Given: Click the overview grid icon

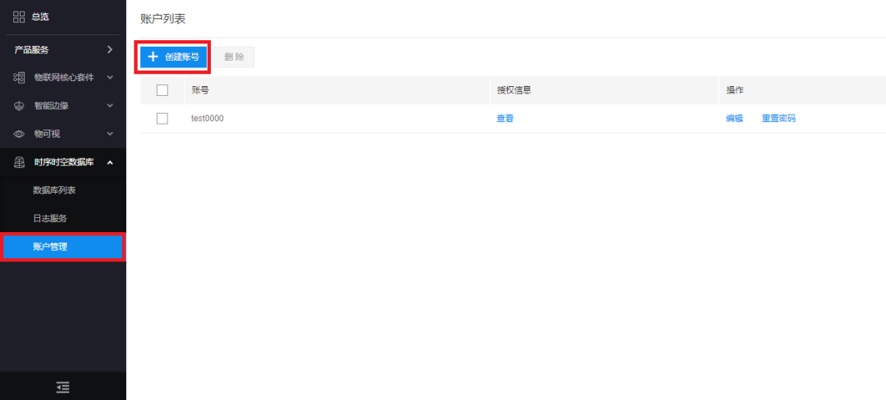Looking at the screenshot, I should (x=19, y=17).
